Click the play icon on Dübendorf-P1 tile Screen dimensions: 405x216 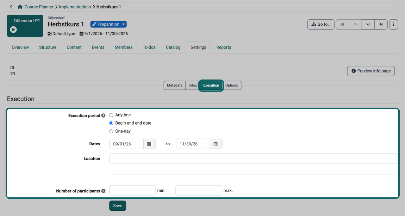click(x=13, y=30)
